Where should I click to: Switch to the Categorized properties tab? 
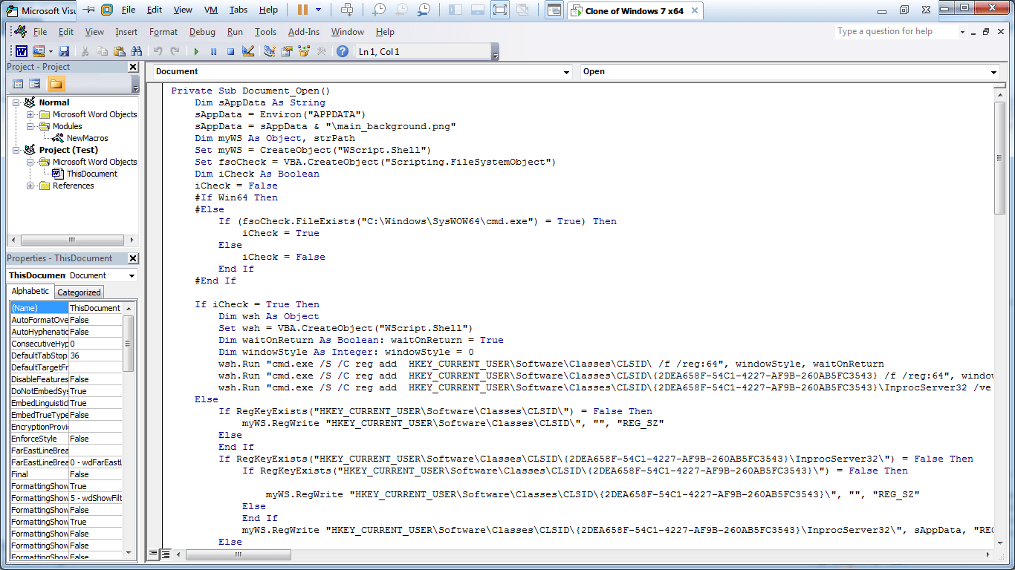pyautogui.click(x=79, y=292)
